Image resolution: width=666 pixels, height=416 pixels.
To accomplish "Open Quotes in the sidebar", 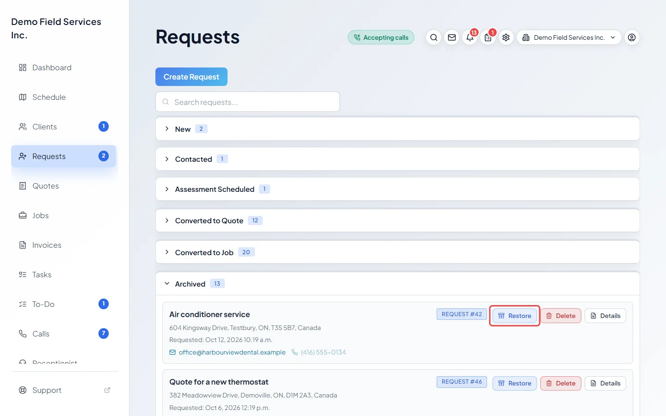I will click(63, 186).
